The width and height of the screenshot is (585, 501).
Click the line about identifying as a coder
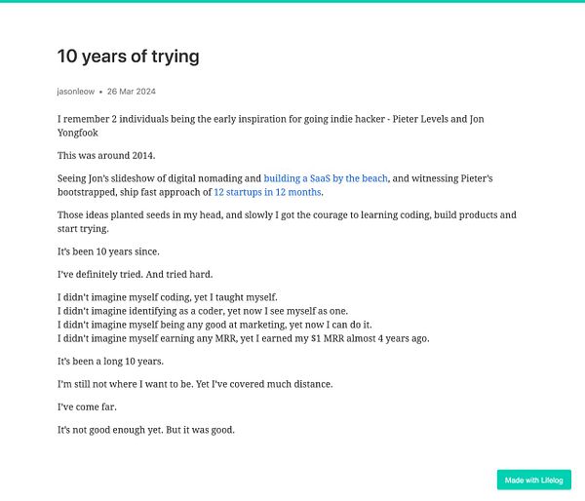coord(203,312)
